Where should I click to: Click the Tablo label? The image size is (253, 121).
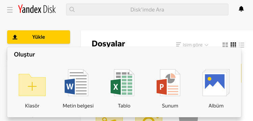[x=124, y=106]
